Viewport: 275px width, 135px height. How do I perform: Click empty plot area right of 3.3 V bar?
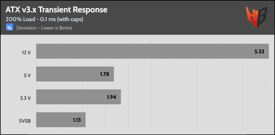[x=194, y=97]
